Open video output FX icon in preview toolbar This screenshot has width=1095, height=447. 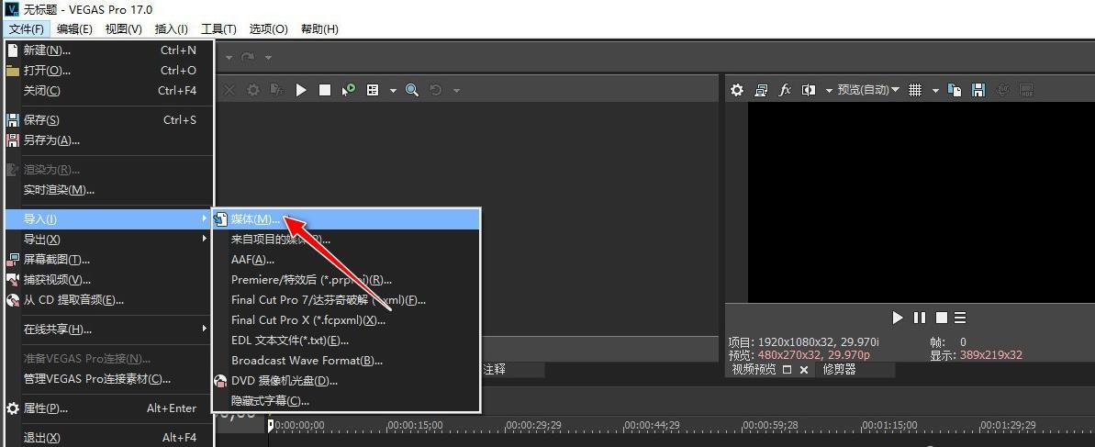(x=785, y=90)
